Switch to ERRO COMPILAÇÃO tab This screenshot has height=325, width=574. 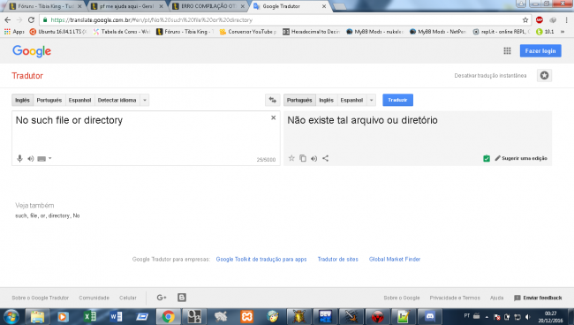[208, 6]
